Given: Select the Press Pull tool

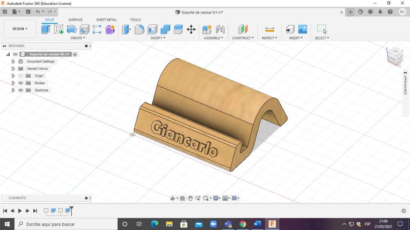Looking at the screenshot, I should pyautogui.click(x=127, y=29).
